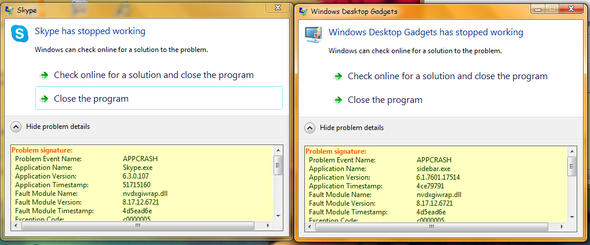Click Hide problem details label in Gadgets dialog
The image size is (590, 245).
tap(352, 128)
